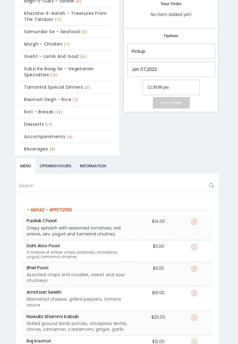238x344 pixels.
Task: Click plus icon for Bhel Poori
Action: (x=194, y=269)
